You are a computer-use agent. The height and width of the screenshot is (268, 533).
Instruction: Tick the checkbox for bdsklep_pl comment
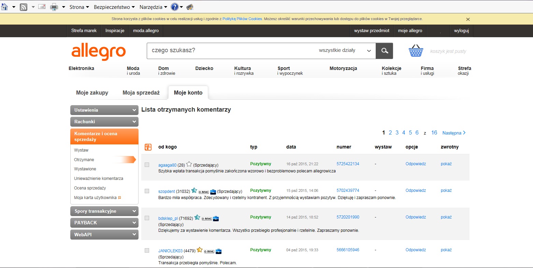coord(147,218)
